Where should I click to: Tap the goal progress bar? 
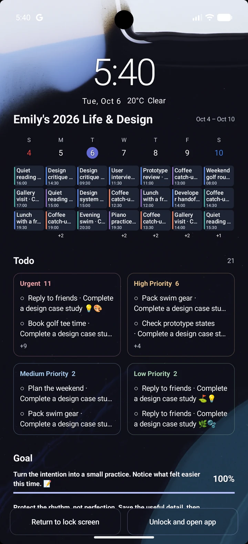(124, 493)
